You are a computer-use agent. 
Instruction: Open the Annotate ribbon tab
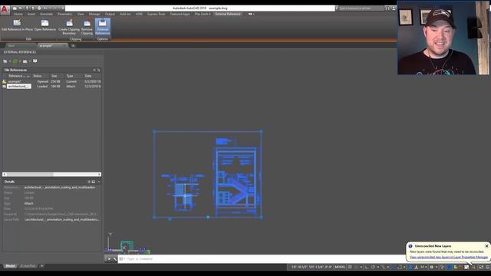point(46,14)
